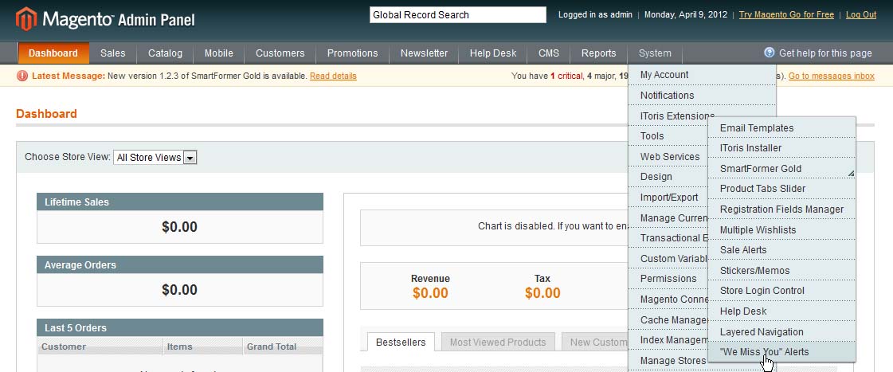This screenshot has width=893, height=372.
Task: Open the Sales menu
Action: [113, 53]
